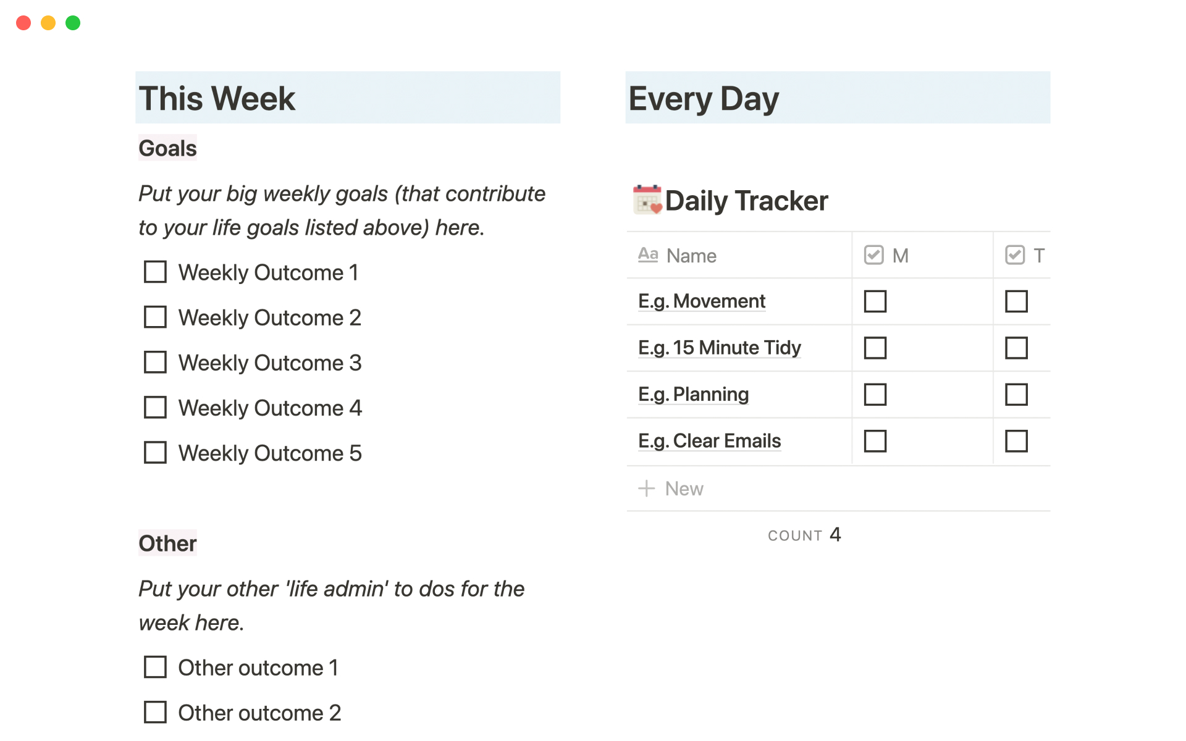Open the E.g. Movement page
The image size is (1186, 741).
tap(701, 301)
